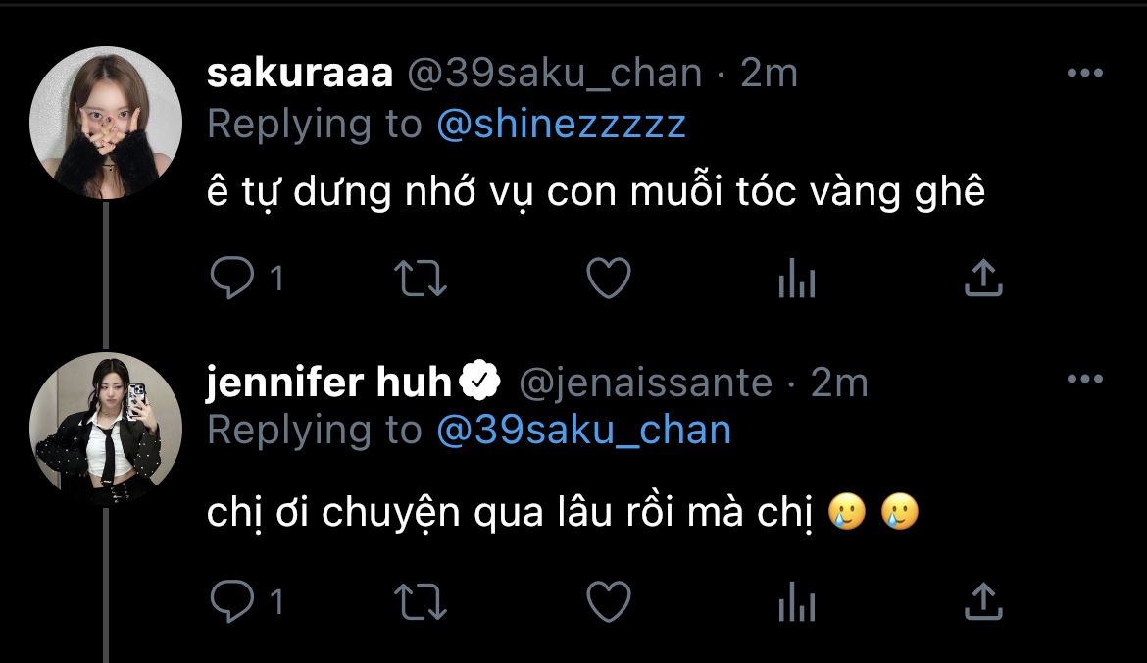The width and height of the screenshot is (1147, 663).
Task: Click jennifer huh's verified badge
Action: click(x=480, y=382)
